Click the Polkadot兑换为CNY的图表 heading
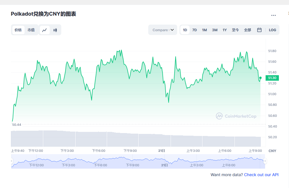289x188 pixels. 44,14
